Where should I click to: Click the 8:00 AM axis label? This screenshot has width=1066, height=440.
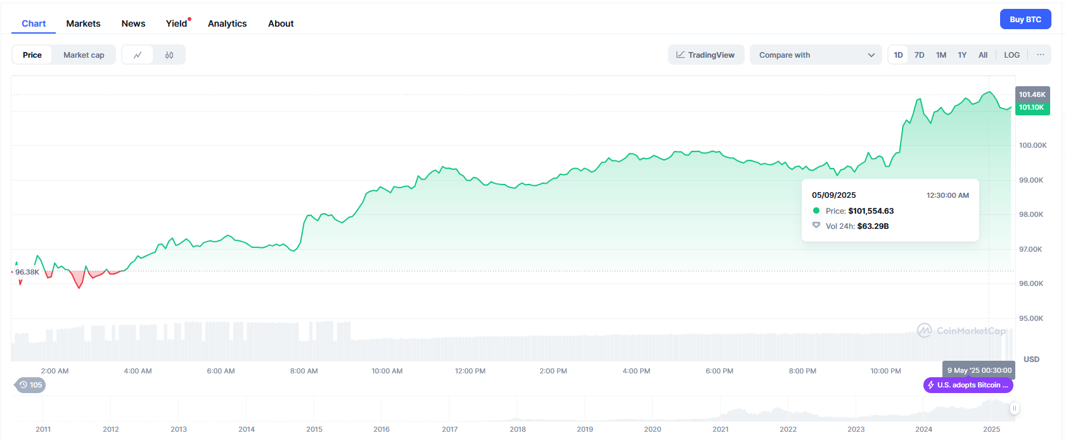click(x=304, y=371)
